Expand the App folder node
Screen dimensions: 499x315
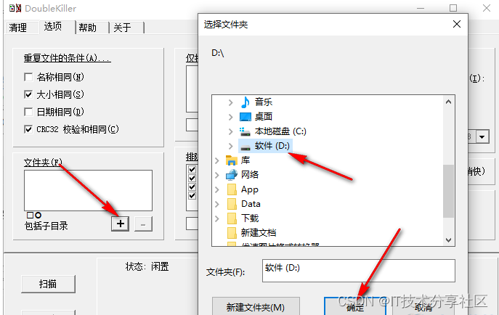point(217,189)
